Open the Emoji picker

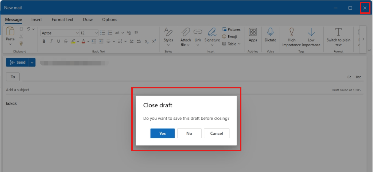[229, 36]
